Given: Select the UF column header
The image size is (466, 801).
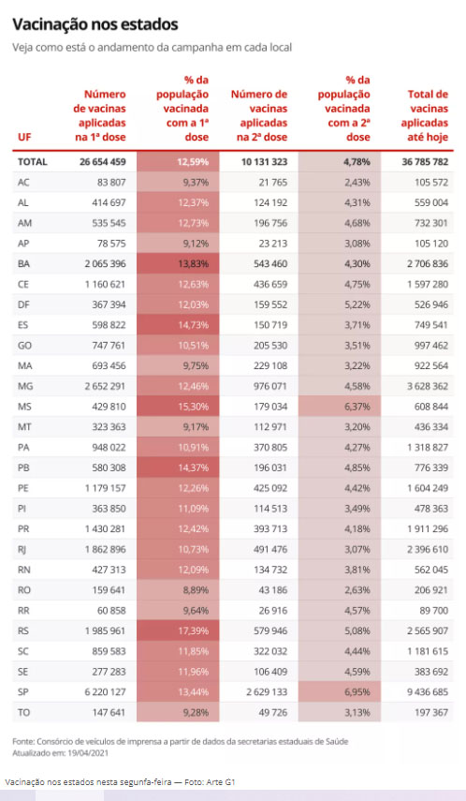Looking at the screenshot, I should click(24, 138).
